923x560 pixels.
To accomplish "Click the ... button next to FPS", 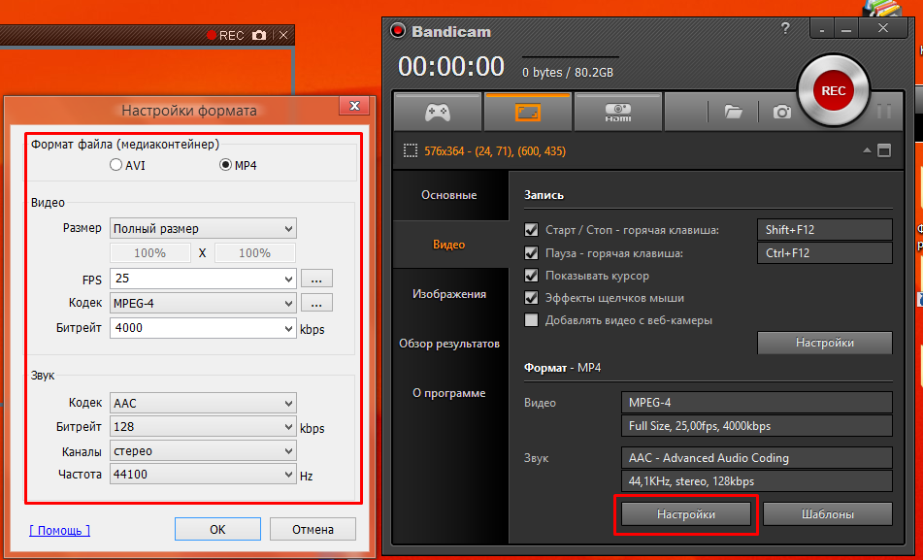I will pyautogui.click(x=316, y=278).
